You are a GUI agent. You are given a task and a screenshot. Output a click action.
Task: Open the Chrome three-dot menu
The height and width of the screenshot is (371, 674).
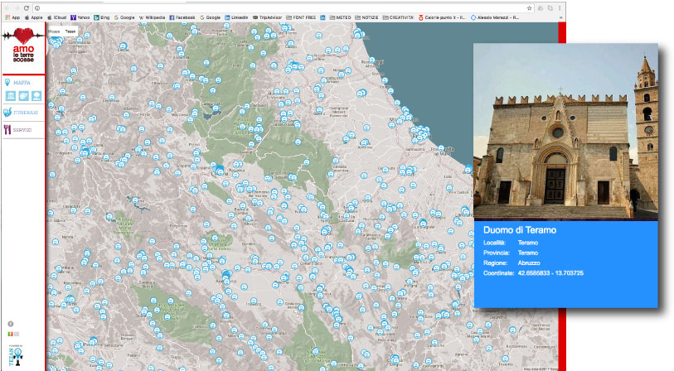[560, 8]
